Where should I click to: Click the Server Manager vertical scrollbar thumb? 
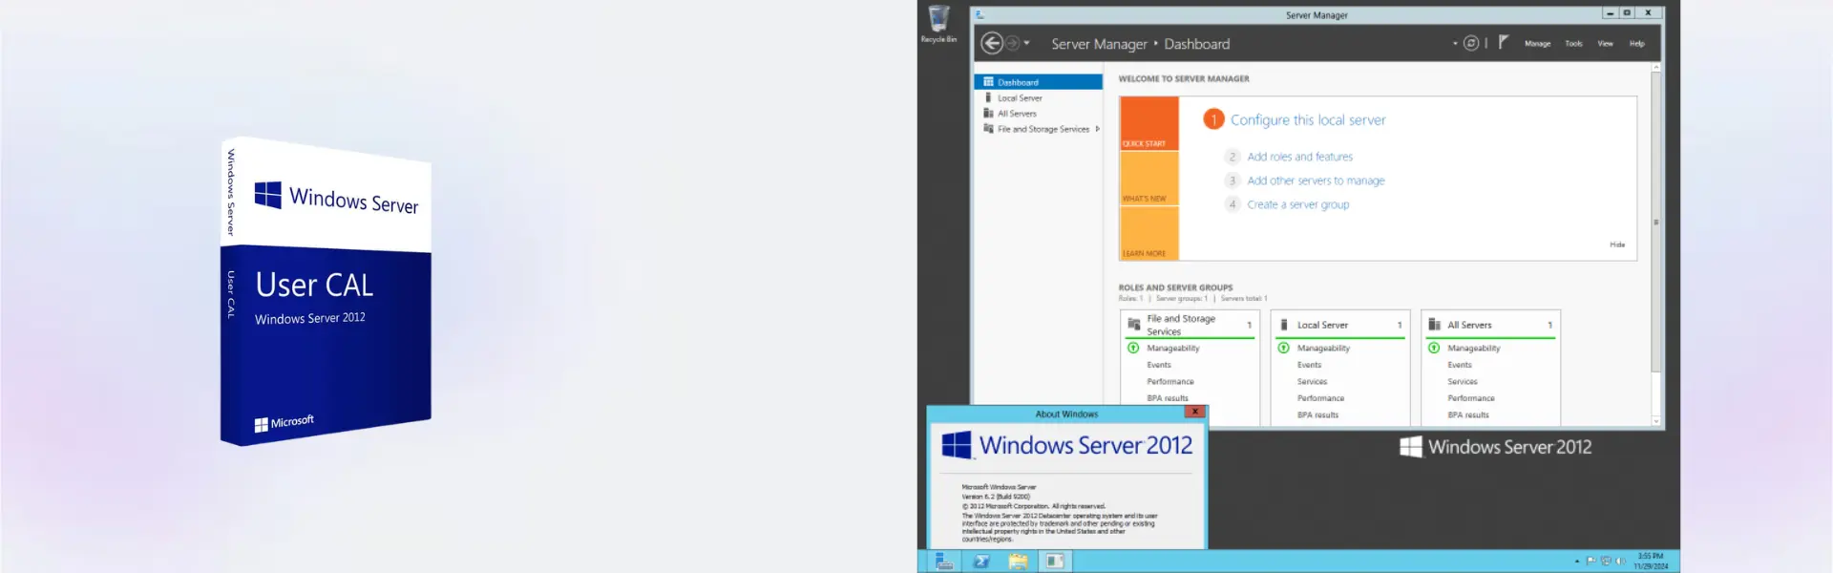[x=1655, y=222]
